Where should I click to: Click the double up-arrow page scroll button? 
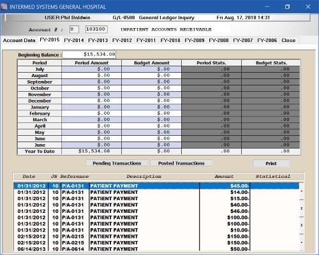(301, 208)
